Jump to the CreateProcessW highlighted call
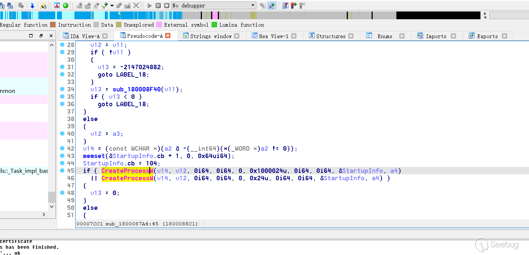The image size is (529, 255). [x=127, y=171]
